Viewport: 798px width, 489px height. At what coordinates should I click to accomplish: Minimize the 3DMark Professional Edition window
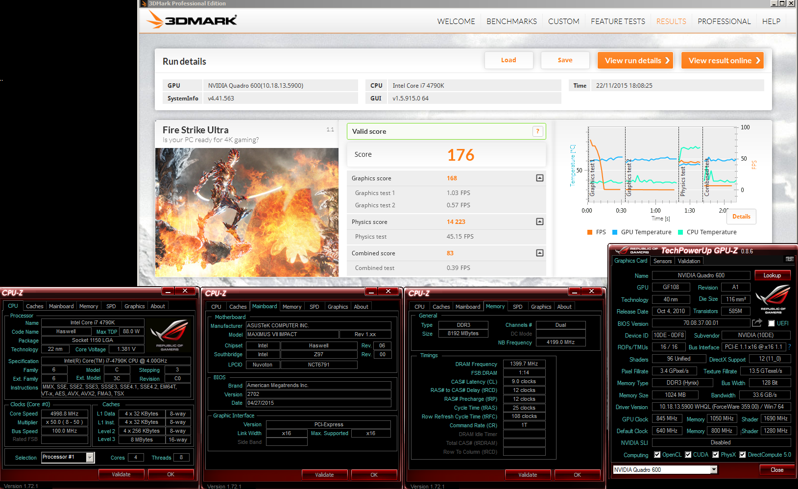coord(774,3)
